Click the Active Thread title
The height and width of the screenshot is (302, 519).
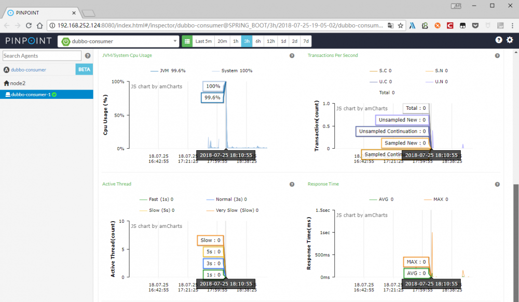click(x=116, y=184)
